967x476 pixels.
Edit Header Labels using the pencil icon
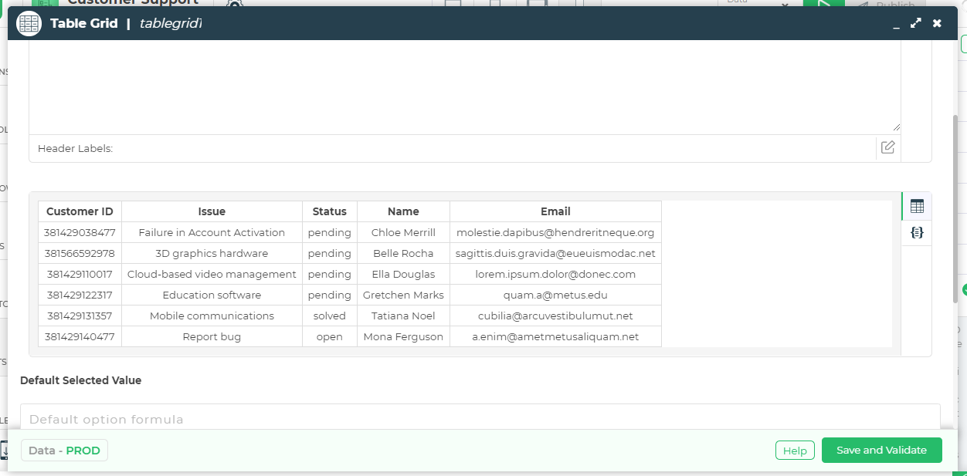887,147
